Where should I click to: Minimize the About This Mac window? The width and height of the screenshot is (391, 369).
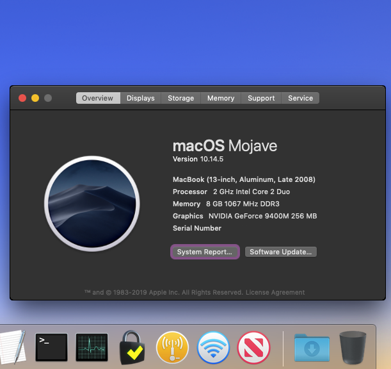[x=35, y=98]
